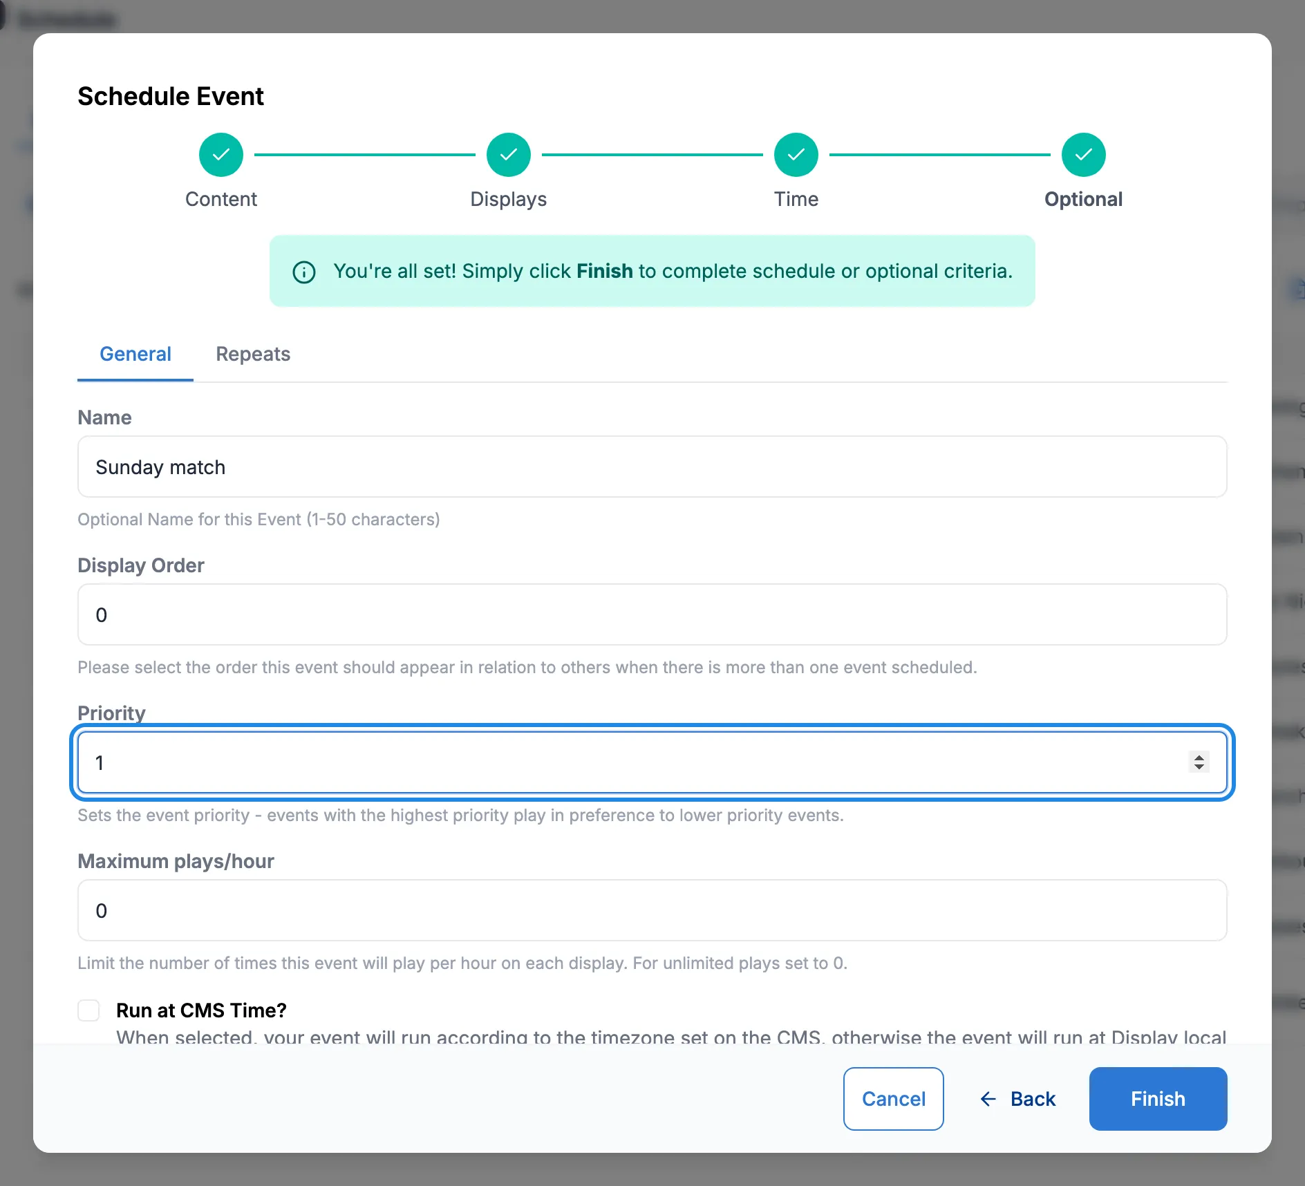Click the Run at CMS Time? label
The width and height of the screenshot is (1305, 1186).
click(201, 1010)
